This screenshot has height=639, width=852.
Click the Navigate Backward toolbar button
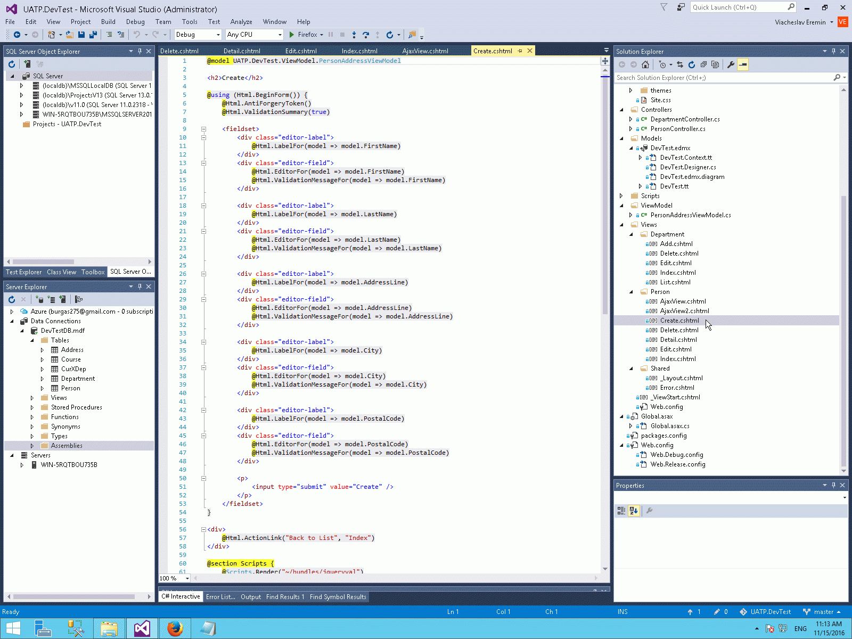(x=17, y=35)
